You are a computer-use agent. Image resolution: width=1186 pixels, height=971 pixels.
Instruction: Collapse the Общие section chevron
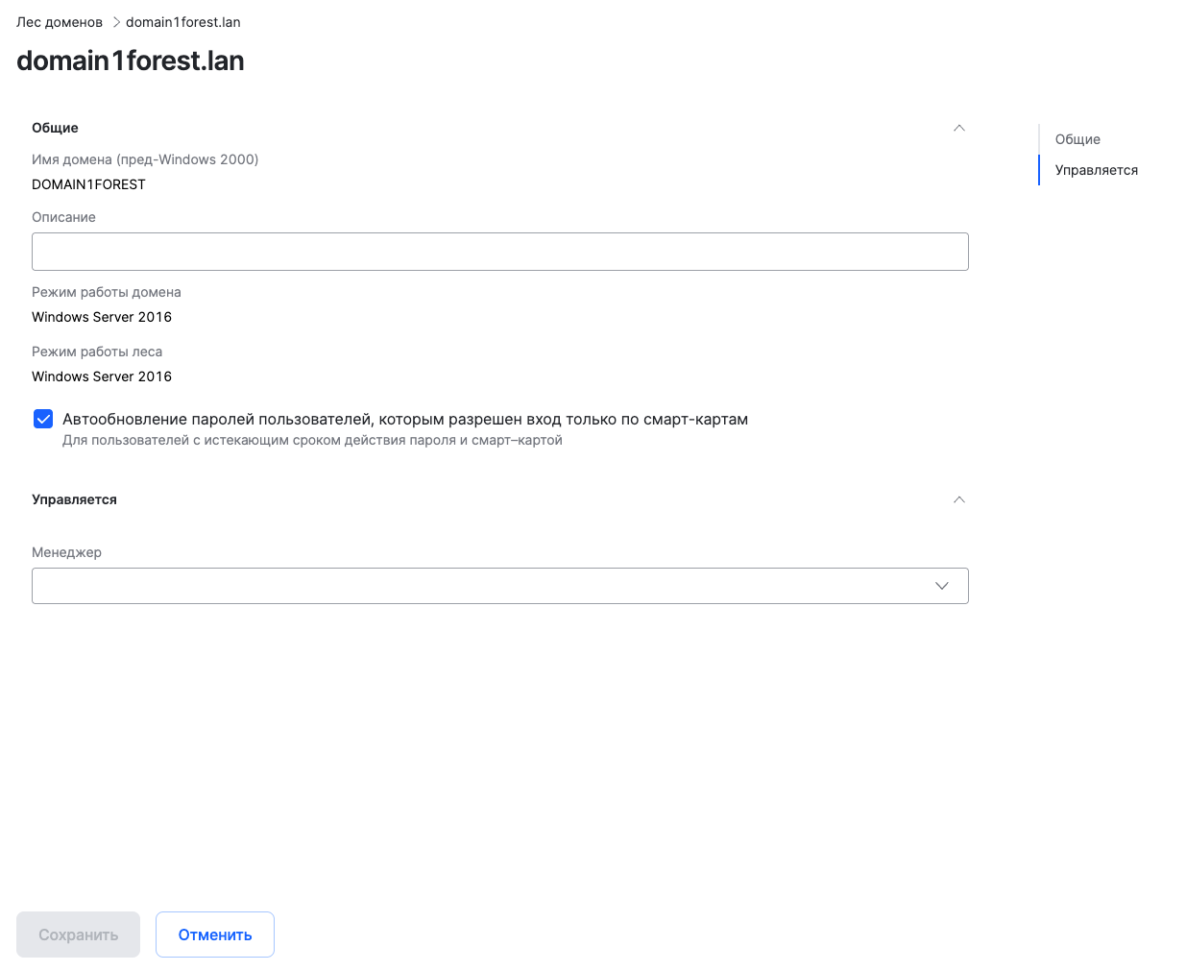coord(958,128)
